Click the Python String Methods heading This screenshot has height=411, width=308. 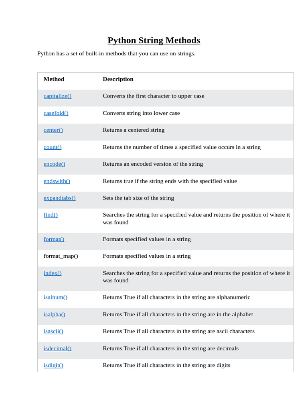[154, 41]
